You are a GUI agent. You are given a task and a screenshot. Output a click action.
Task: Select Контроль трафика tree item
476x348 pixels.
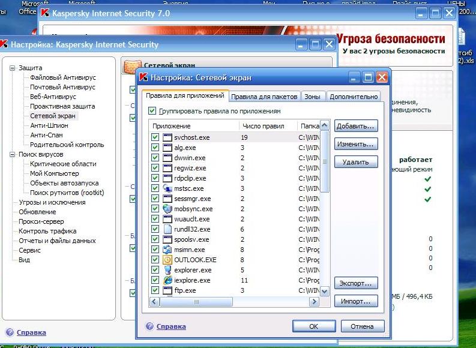click(47, 231)
